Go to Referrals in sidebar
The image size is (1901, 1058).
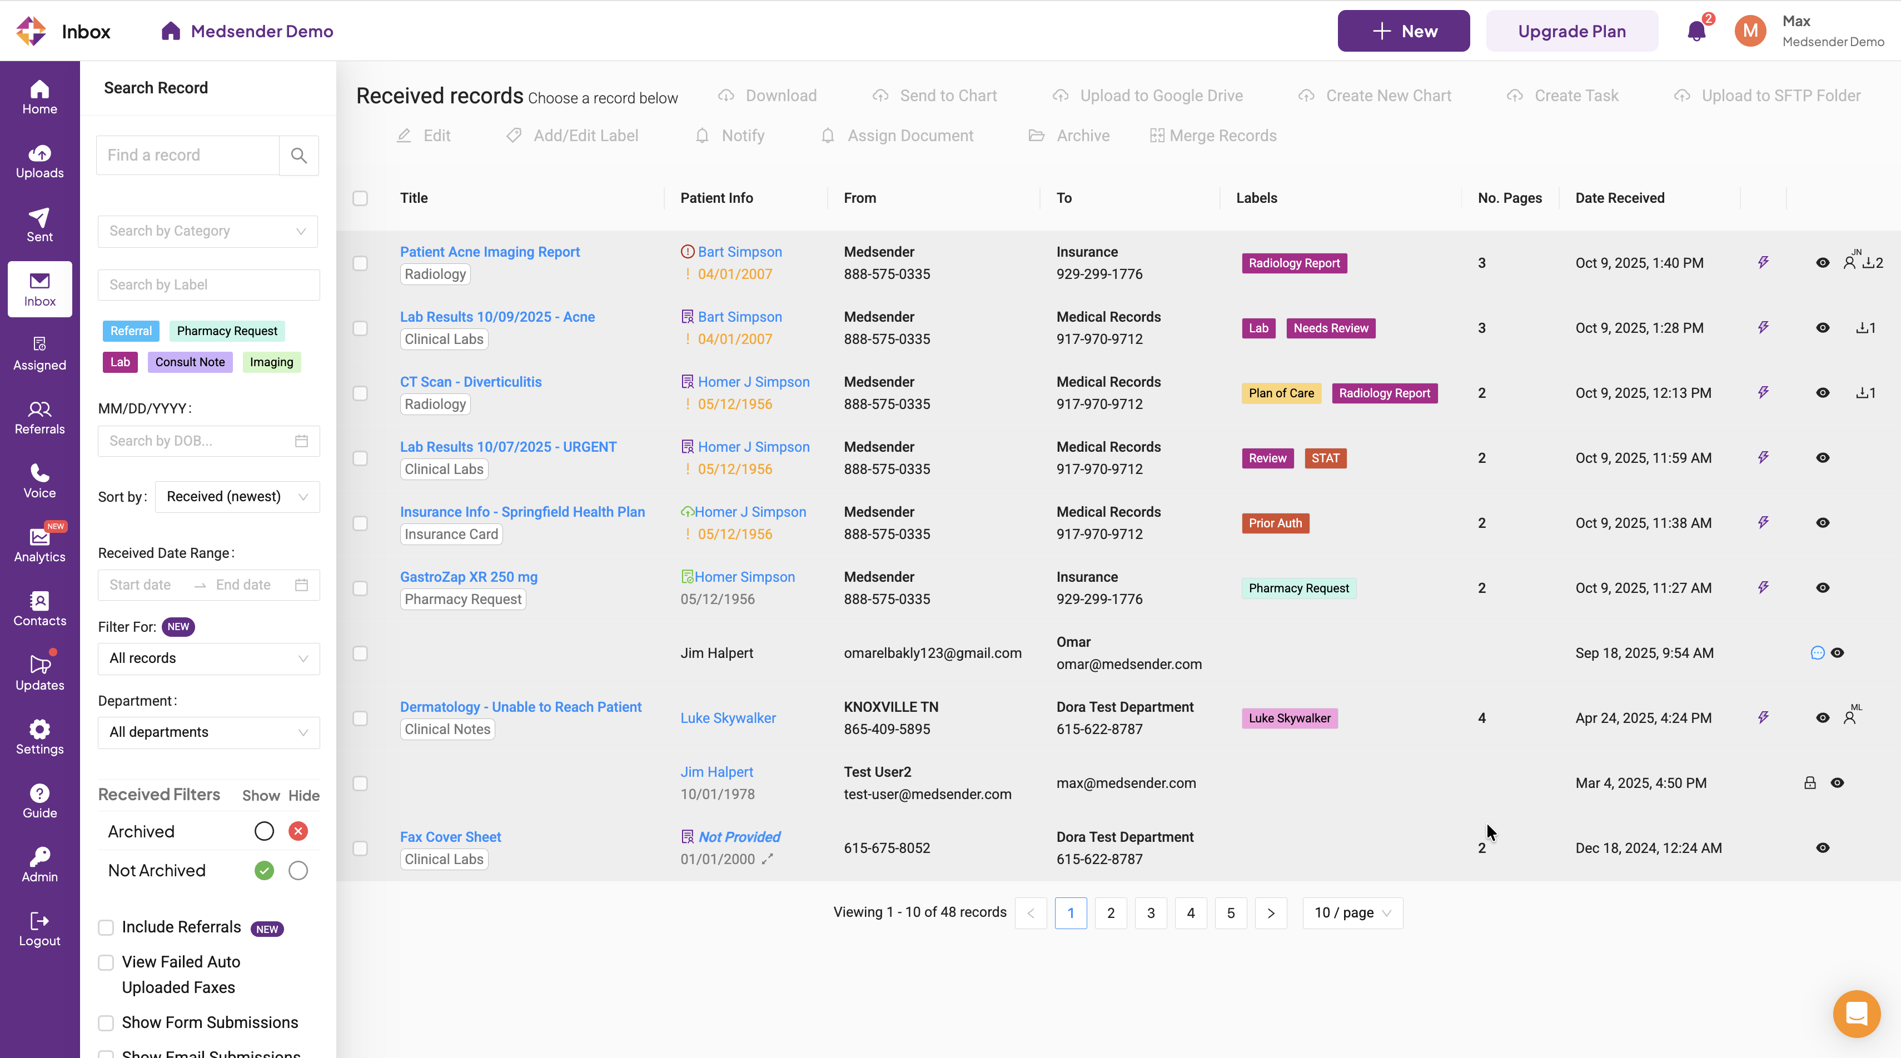pyautogui.click(x=39, y=418)
